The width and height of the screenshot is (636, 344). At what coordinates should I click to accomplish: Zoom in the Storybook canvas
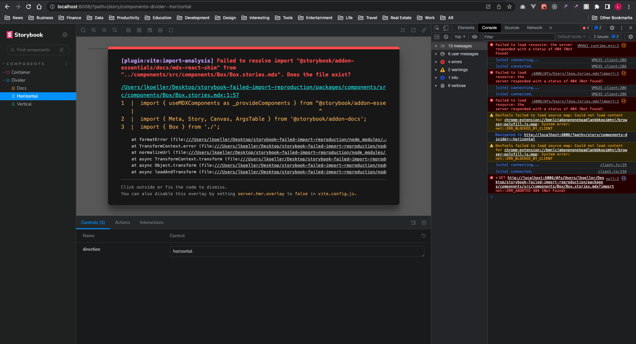click(x=94, y=30)
